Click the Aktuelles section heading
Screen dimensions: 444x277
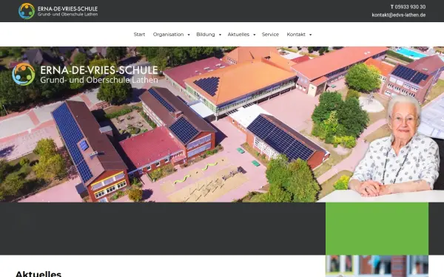tap(38, 273)
